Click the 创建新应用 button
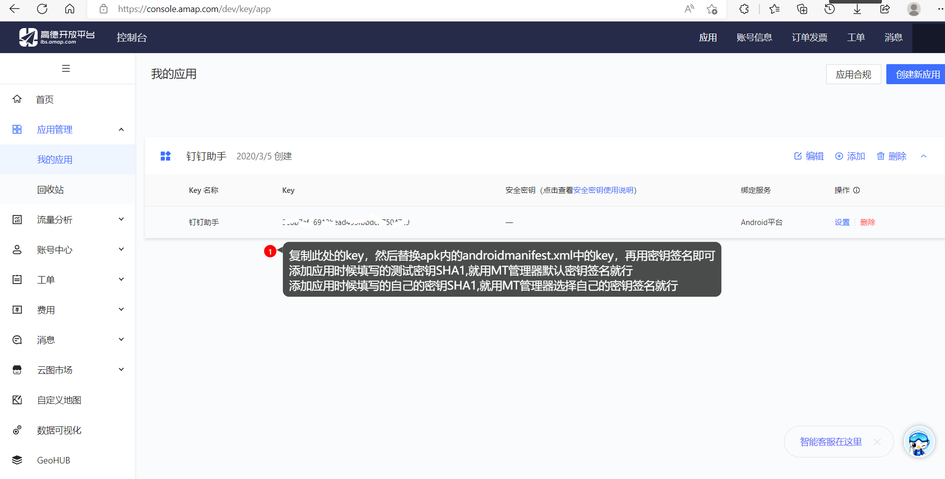The height and width of the screenshot is (479, 945). click(917, 74)
